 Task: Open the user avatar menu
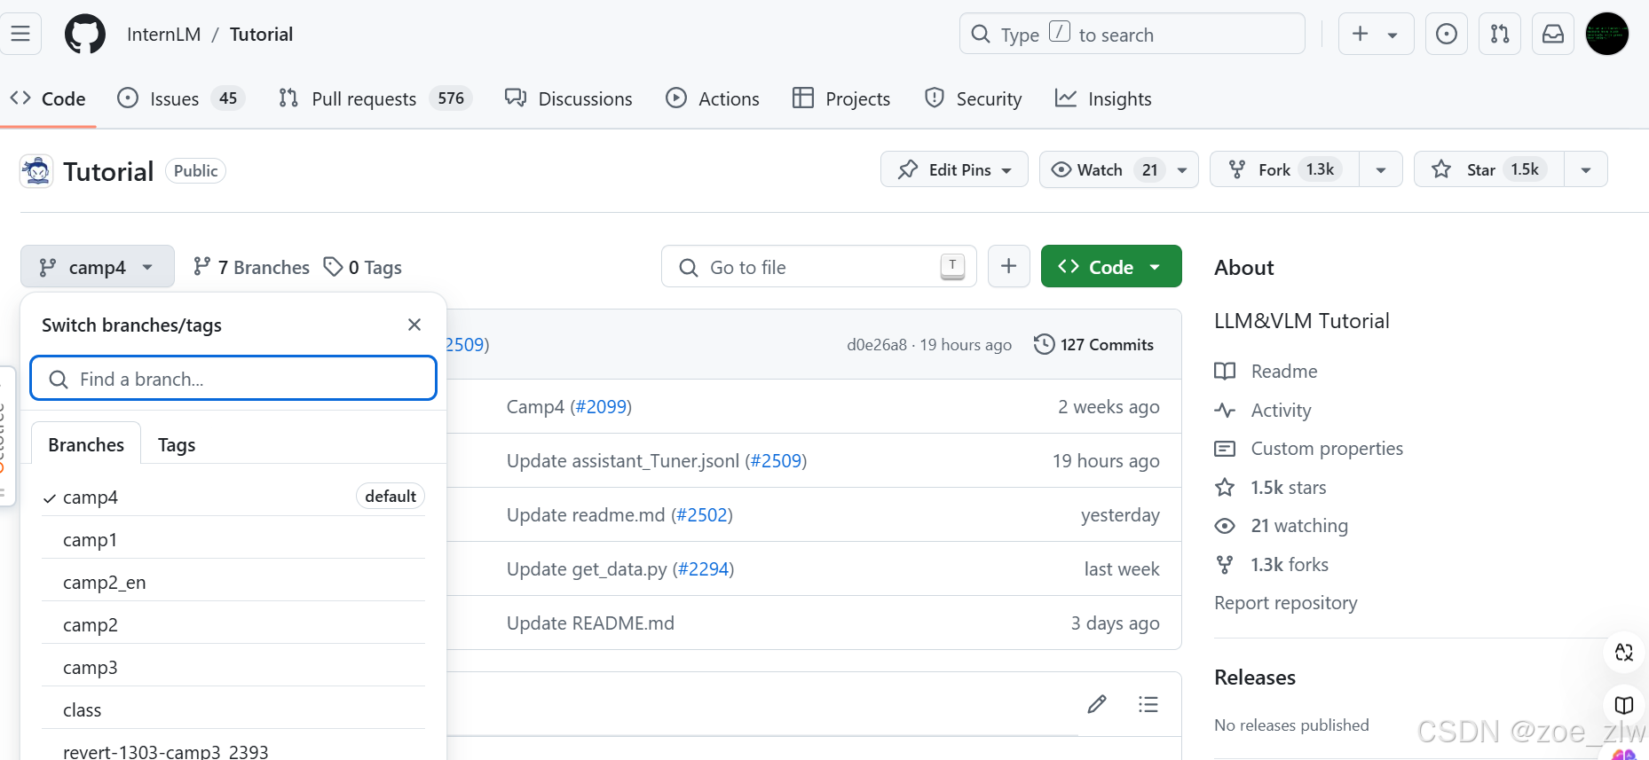tap(1607, 34)
